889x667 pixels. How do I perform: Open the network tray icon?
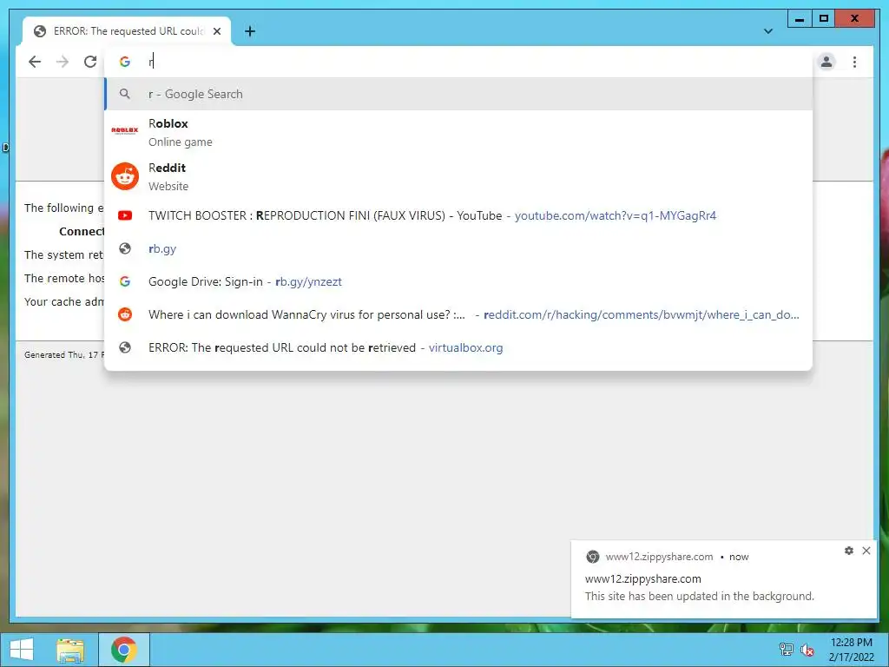point(786,650)
